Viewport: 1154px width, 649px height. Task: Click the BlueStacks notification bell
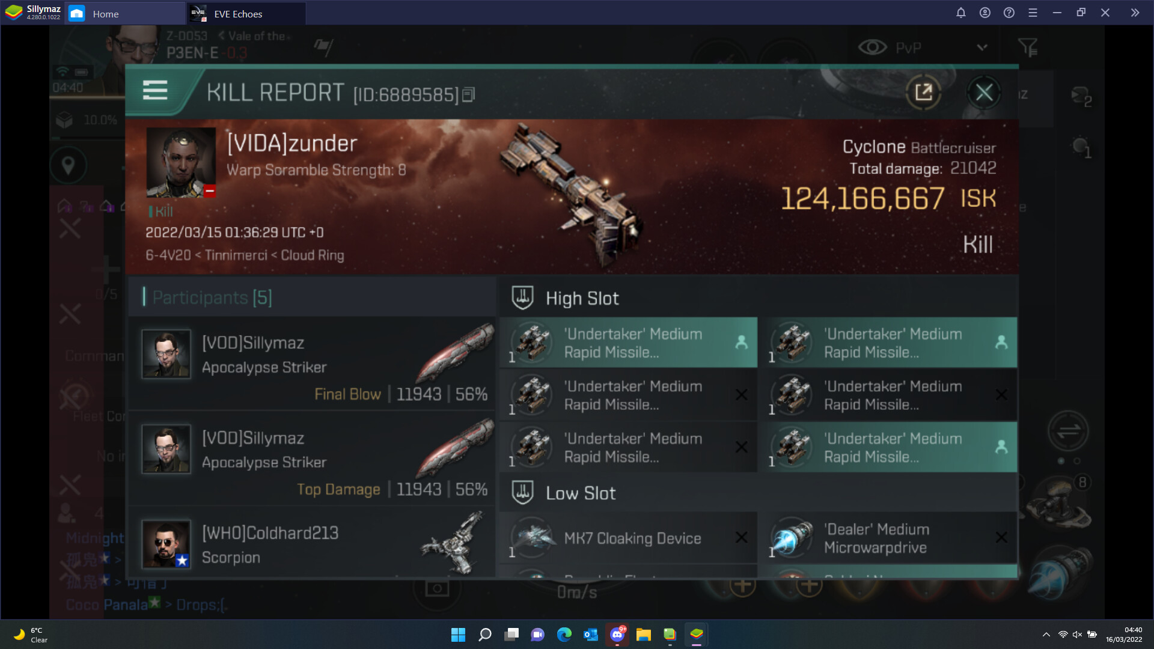960,13
